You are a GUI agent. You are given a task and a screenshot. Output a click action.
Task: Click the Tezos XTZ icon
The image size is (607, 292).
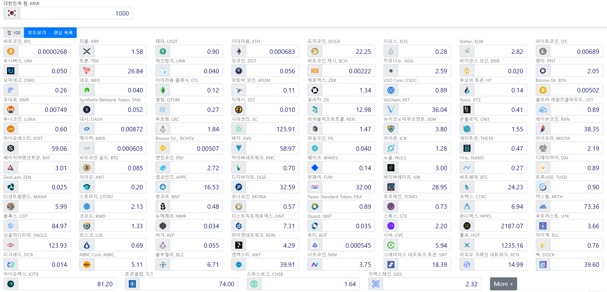467,110
